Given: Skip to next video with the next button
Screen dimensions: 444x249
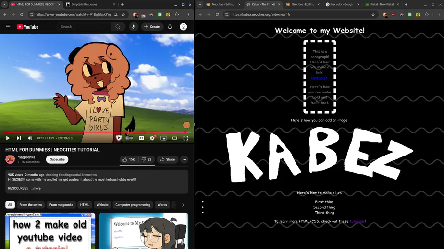Looking at the screenshot, I should coord(19,138).
